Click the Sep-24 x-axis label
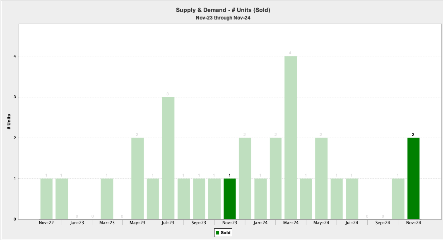This screenshot has height=240, width=443. 383,223
